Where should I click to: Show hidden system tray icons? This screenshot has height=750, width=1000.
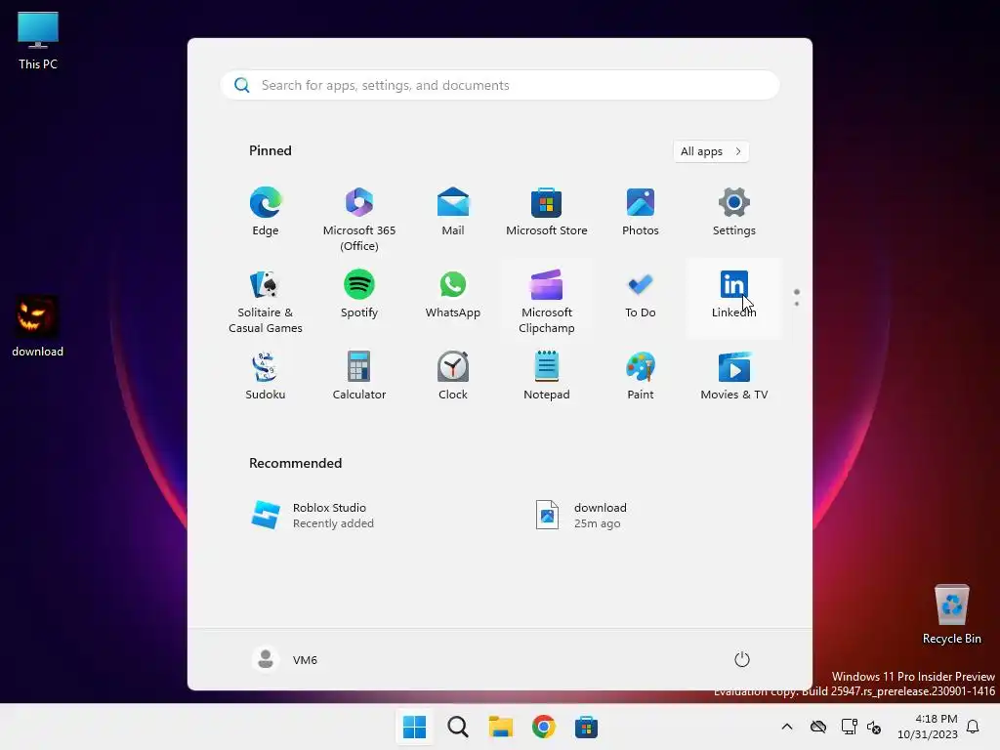tap(787, 727)
